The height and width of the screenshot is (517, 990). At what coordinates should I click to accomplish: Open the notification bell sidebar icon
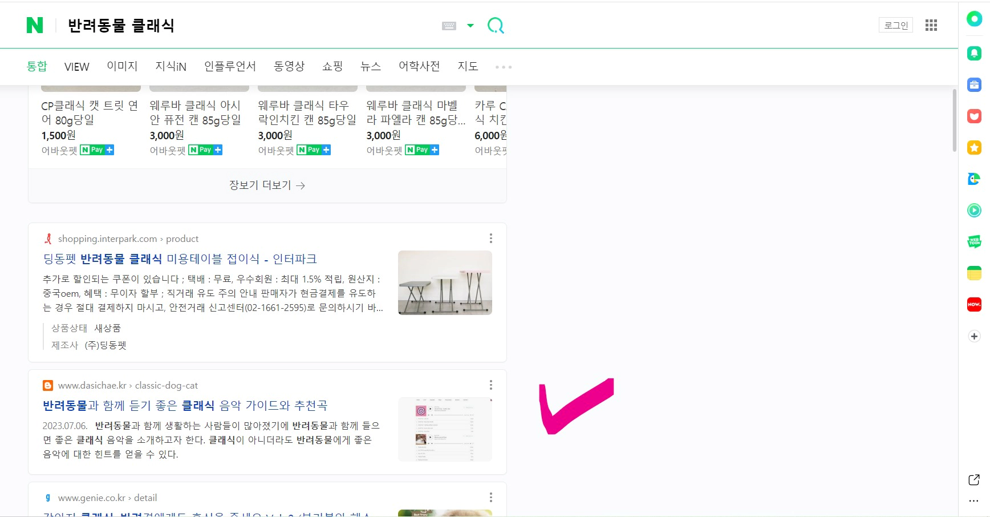[x=974, y=53]
